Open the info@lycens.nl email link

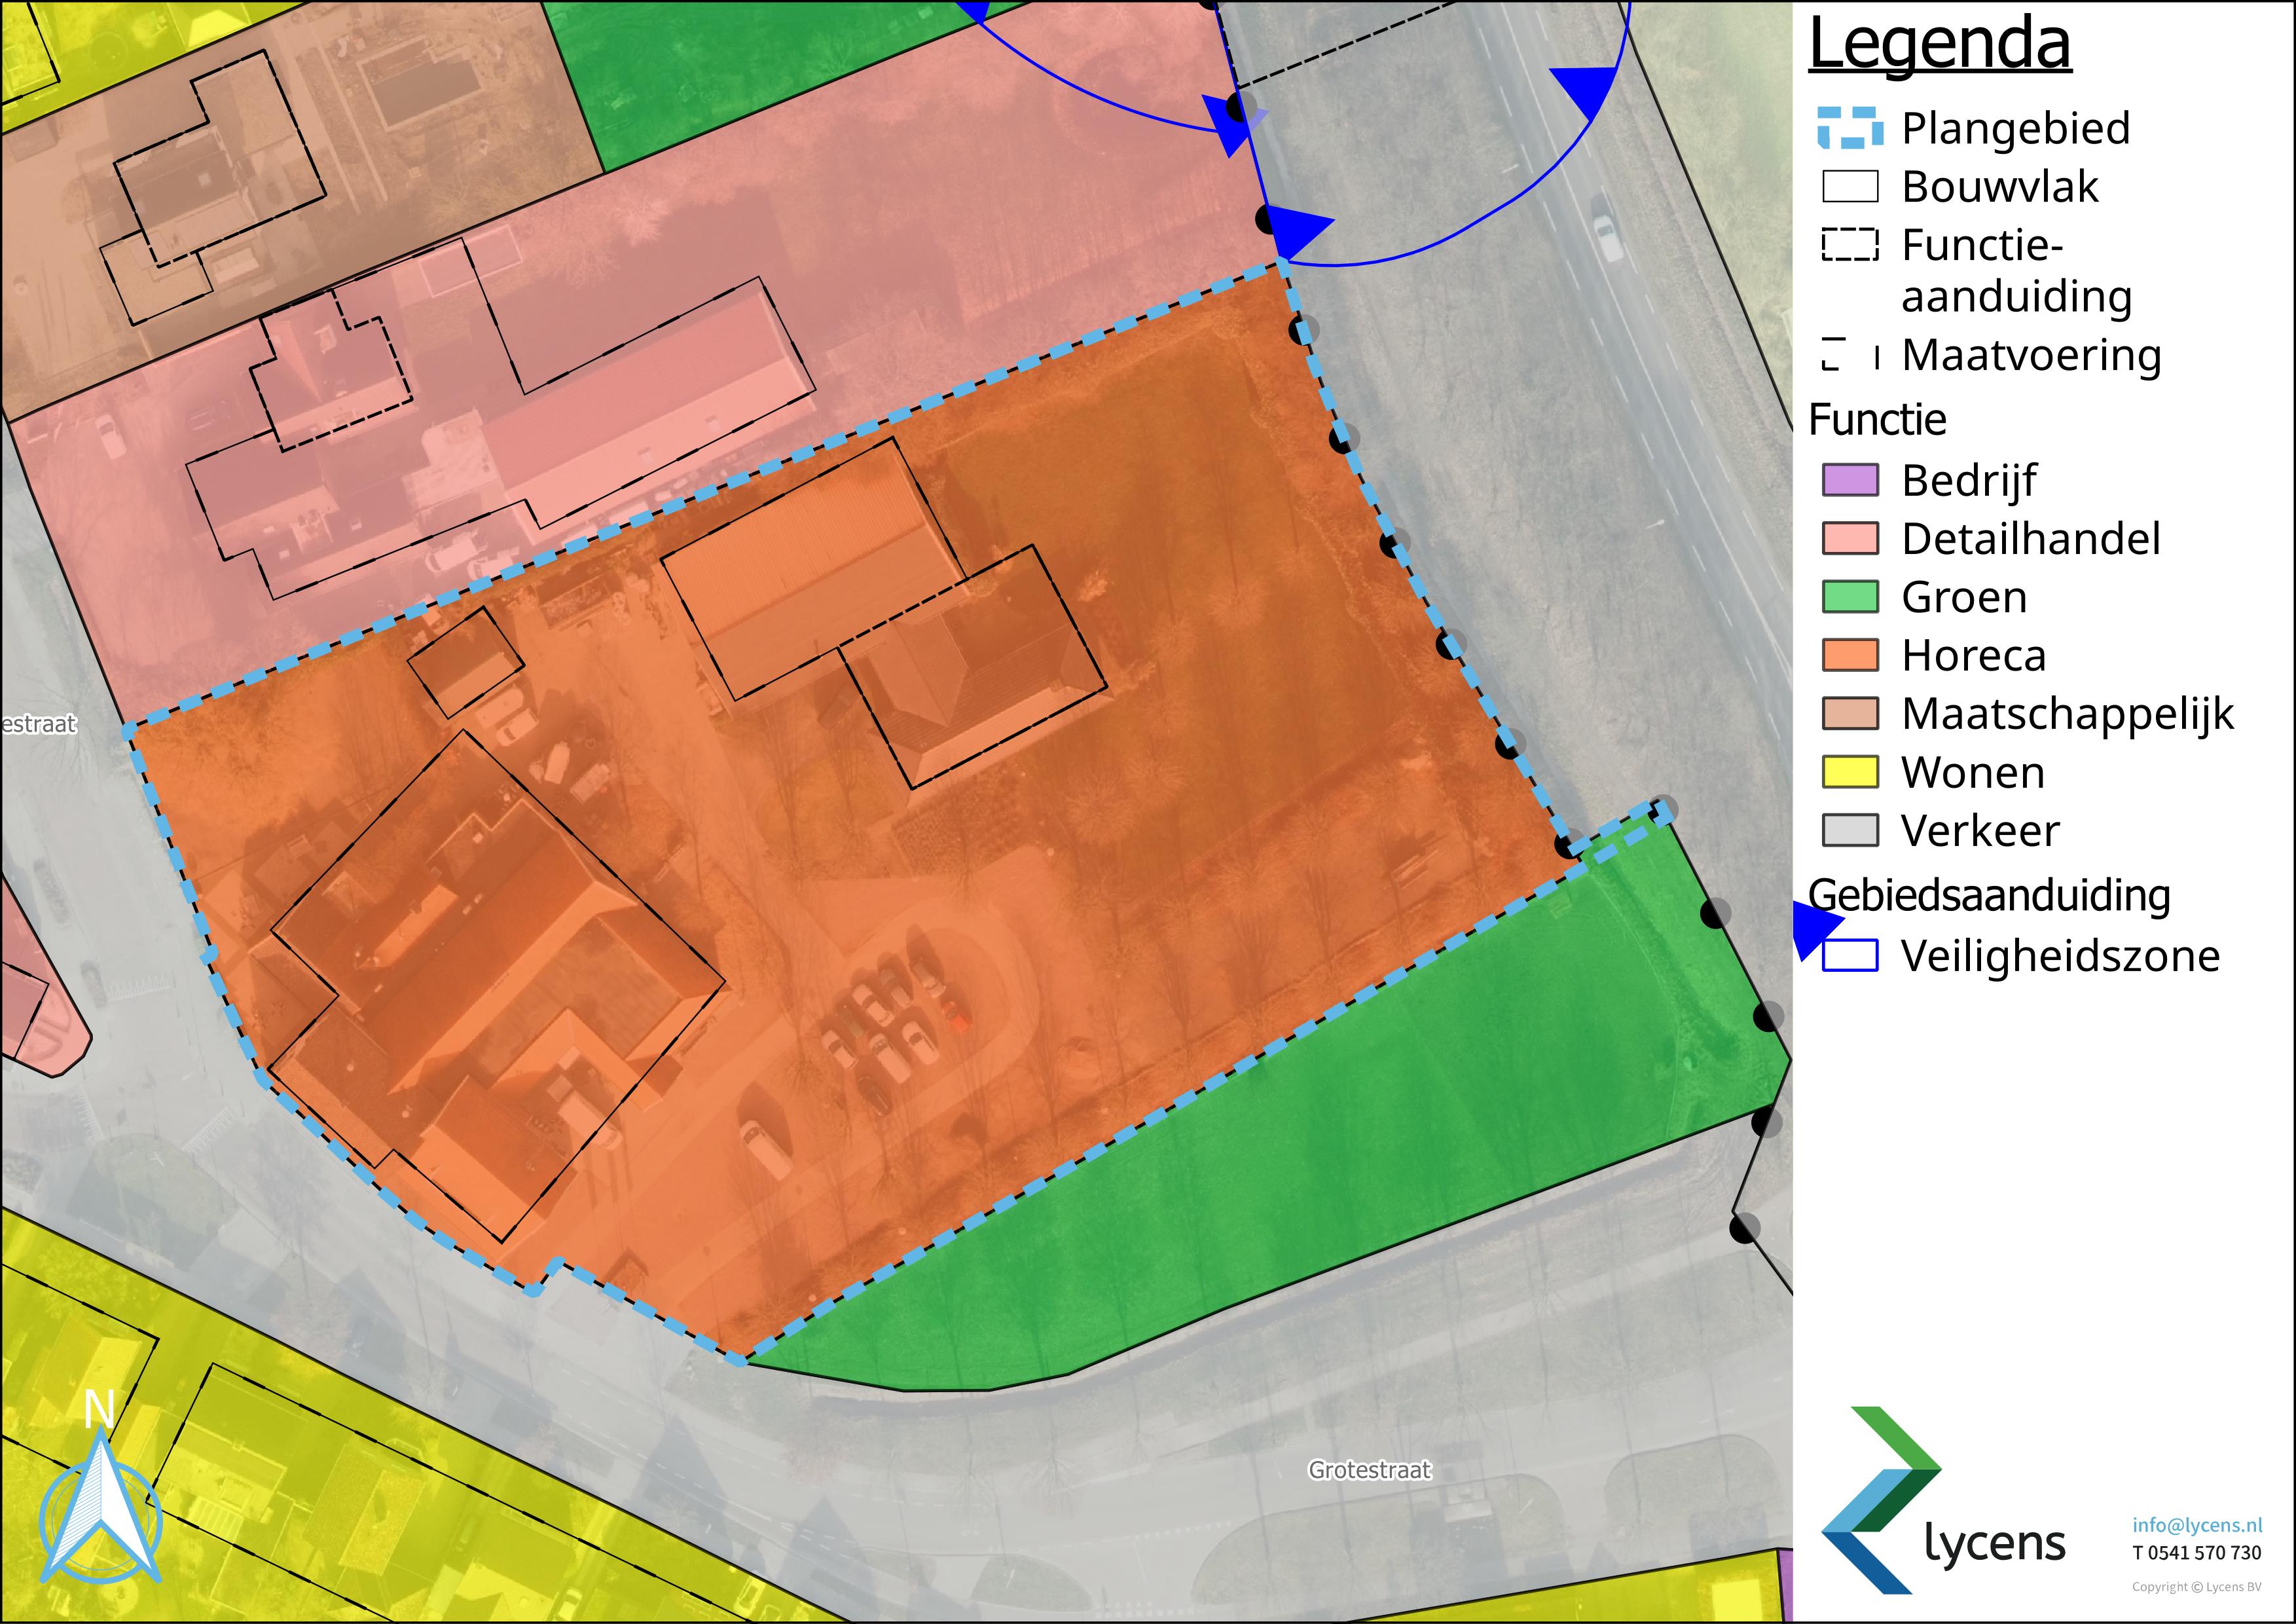pyautogui.click(x=2197, y=1525)
